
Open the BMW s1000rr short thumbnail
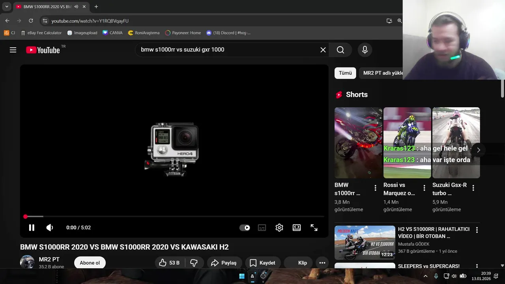(358, 143)
